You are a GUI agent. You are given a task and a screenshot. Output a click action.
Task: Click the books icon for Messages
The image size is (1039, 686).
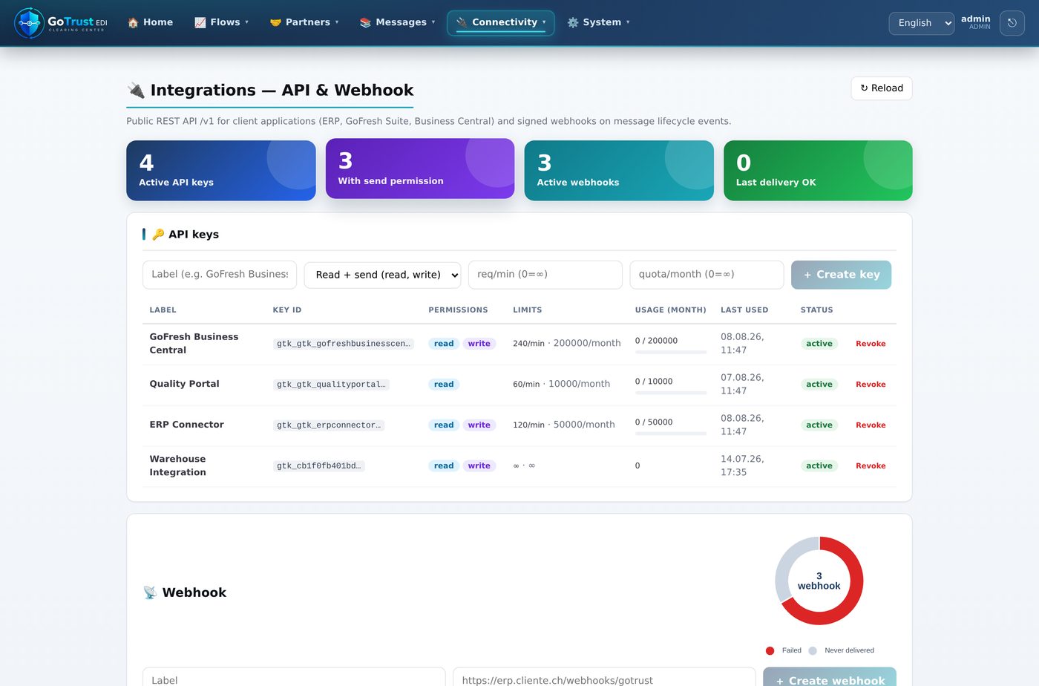pyautogui.click(x=365, y=23)
